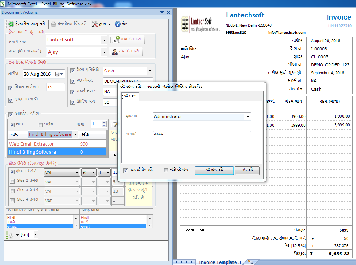
Task: Toggle the sales representative checkbox
Action: (x=73, y=71)
